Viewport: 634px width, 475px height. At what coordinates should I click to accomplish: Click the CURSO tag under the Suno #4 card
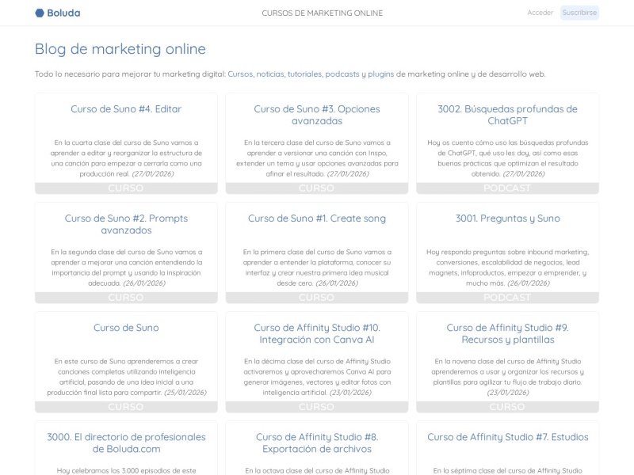click(124, 188)
